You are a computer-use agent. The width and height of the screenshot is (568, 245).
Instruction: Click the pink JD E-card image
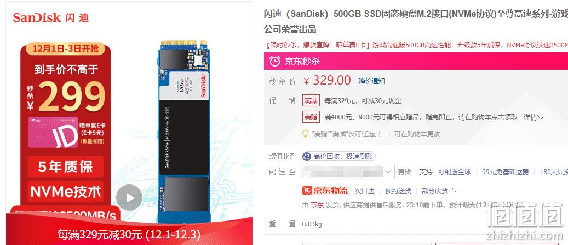[x=53, y=132]
